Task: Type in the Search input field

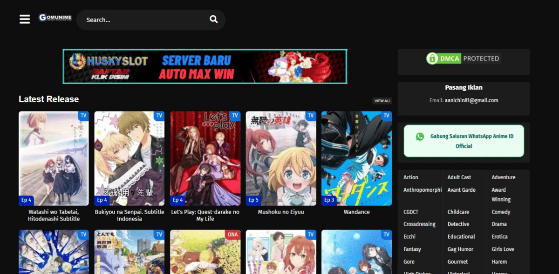Action: 144,20
